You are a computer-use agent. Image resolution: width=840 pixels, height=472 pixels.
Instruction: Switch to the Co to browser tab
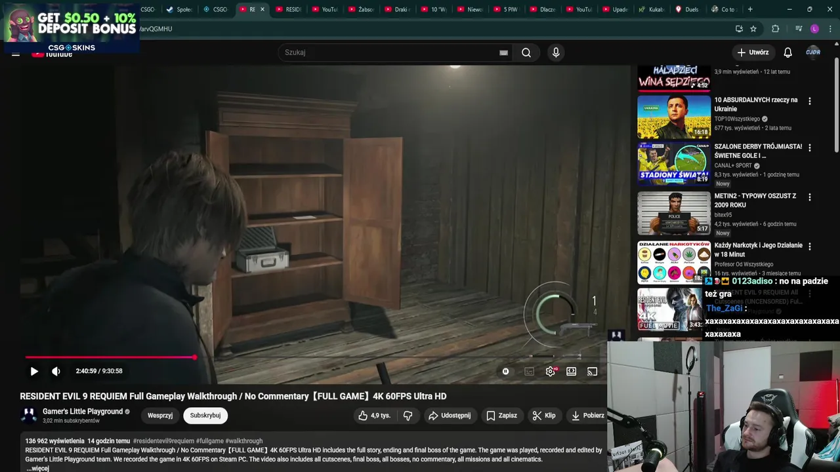(723, 9)
